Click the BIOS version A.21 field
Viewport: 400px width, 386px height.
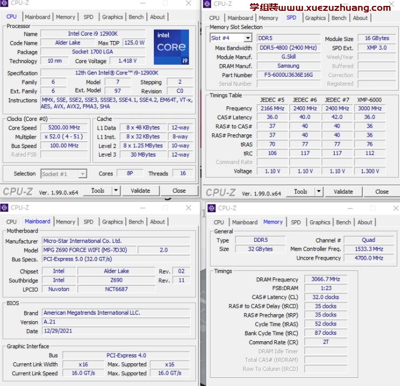click(x=116, y=322)
